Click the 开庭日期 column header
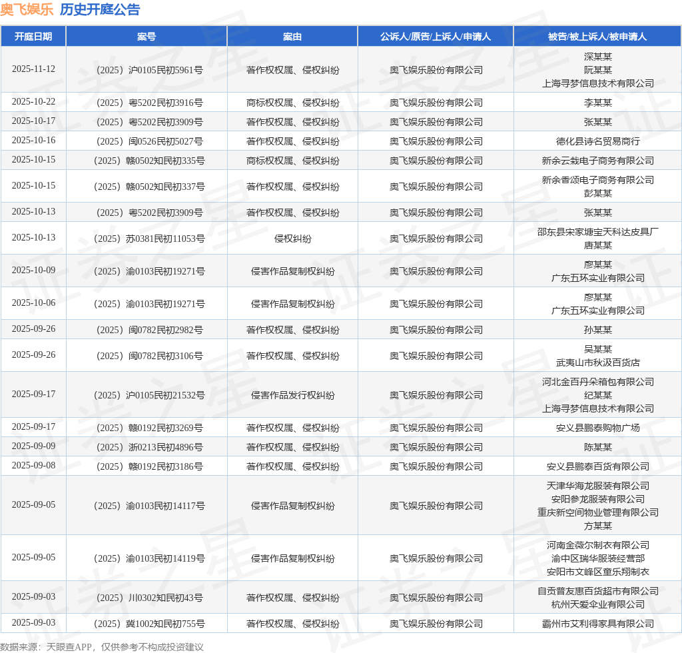682x653 pixels. tap(33, 37)
